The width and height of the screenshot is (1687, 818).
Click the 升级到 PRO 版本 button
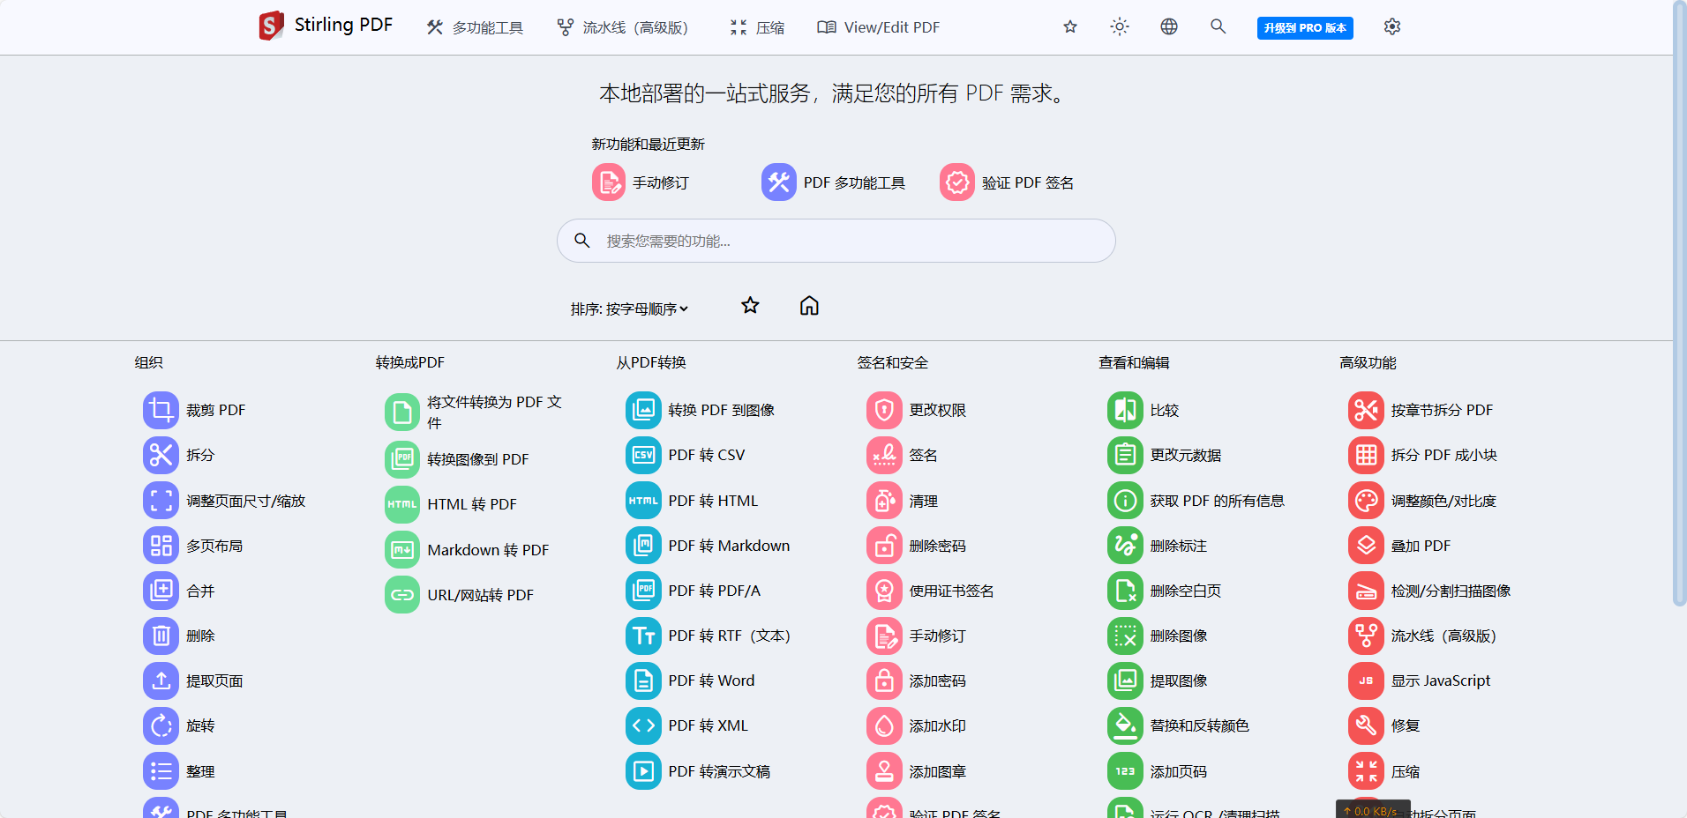point(1305,28)
